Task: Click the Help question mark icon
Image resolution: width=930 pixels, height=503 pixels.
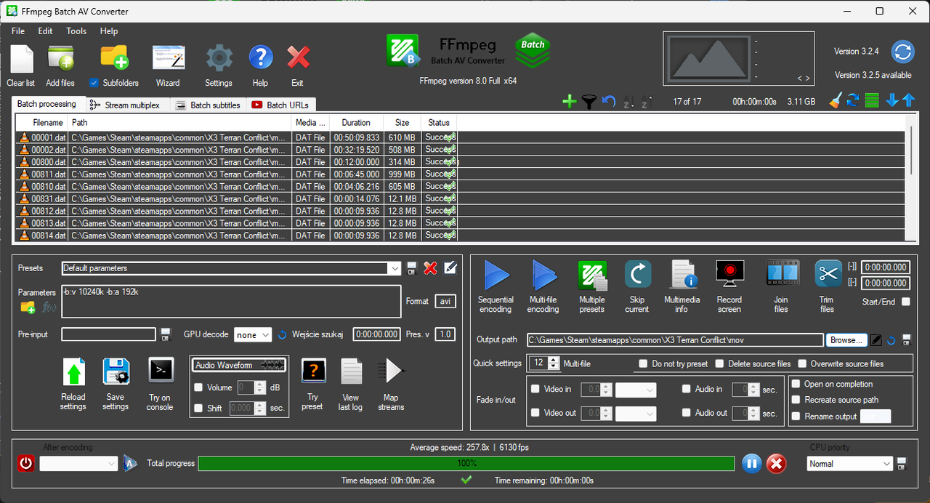Action: [x=260, y=58]
